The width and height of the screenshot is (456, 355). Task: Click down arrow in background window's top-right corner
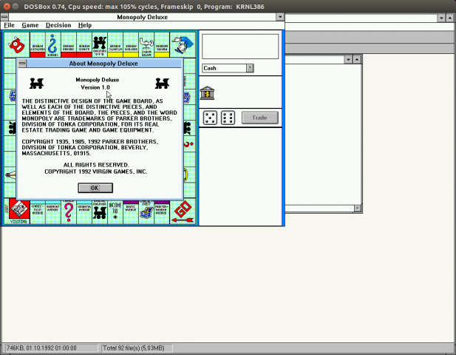441,18
